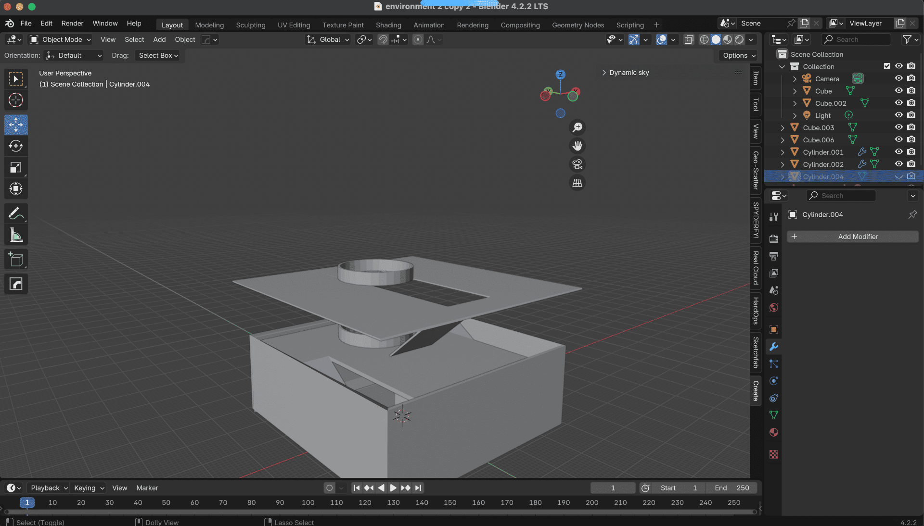Uncheck Collection exclude checkbox
This screenshot has height=526, width=924.
tap(886, 66)
